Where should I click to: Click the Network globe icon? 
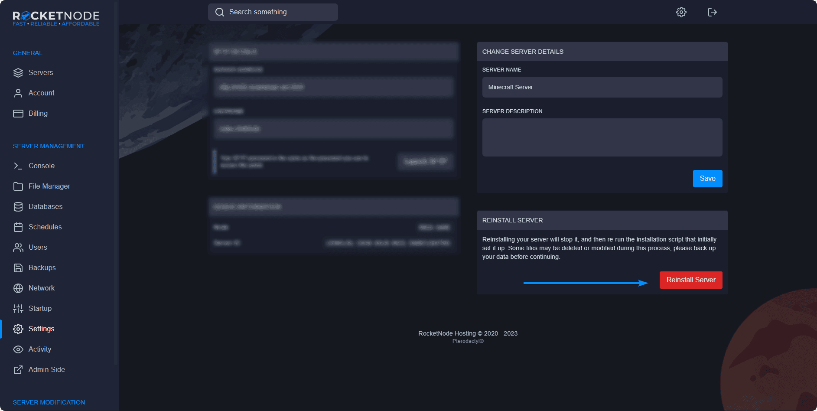pos(18,288)
